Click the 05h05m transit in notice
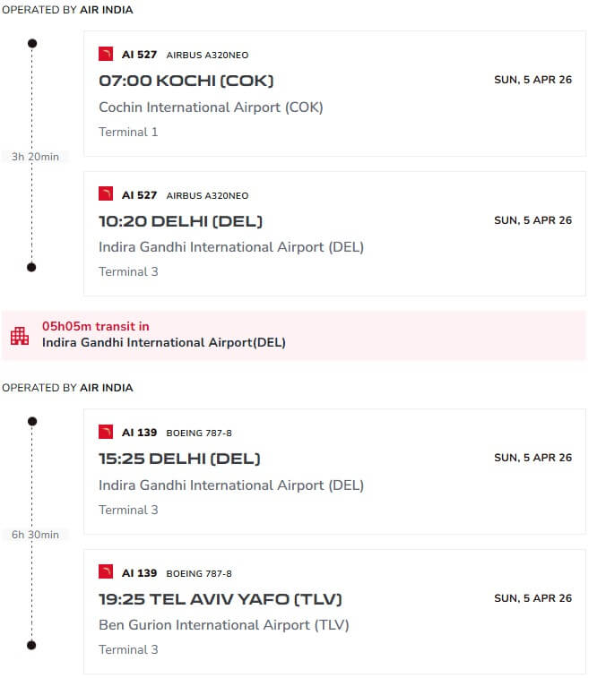This screenshot has width=597, height=678. click(96, 327)
